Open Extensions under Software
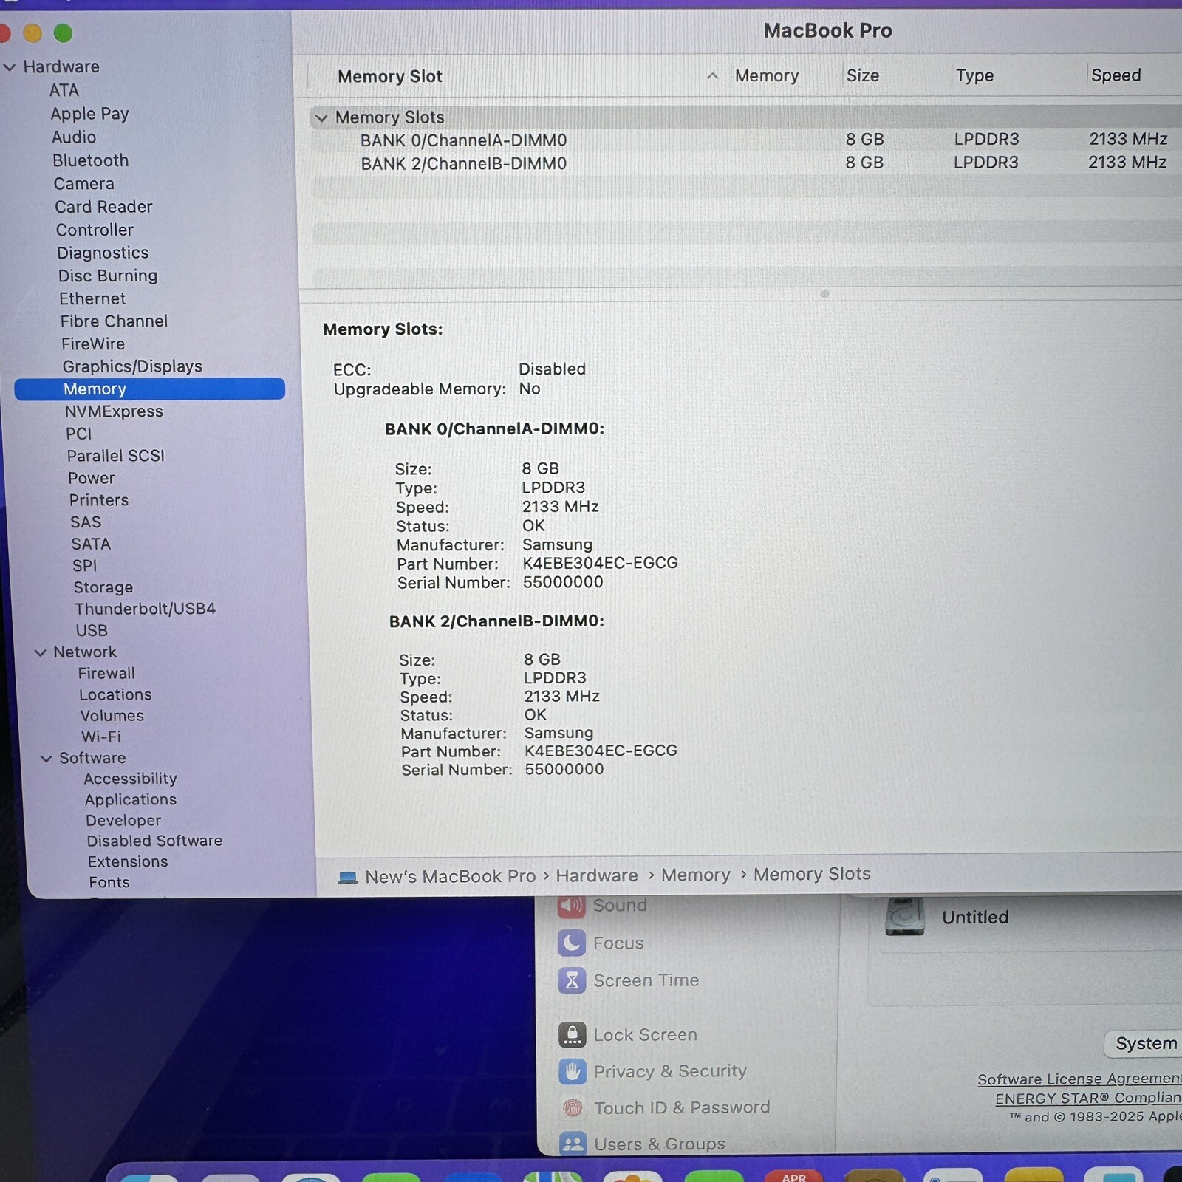This screenshot has width=1182, height=1182. pyautogui.click(x=128, y=862)
